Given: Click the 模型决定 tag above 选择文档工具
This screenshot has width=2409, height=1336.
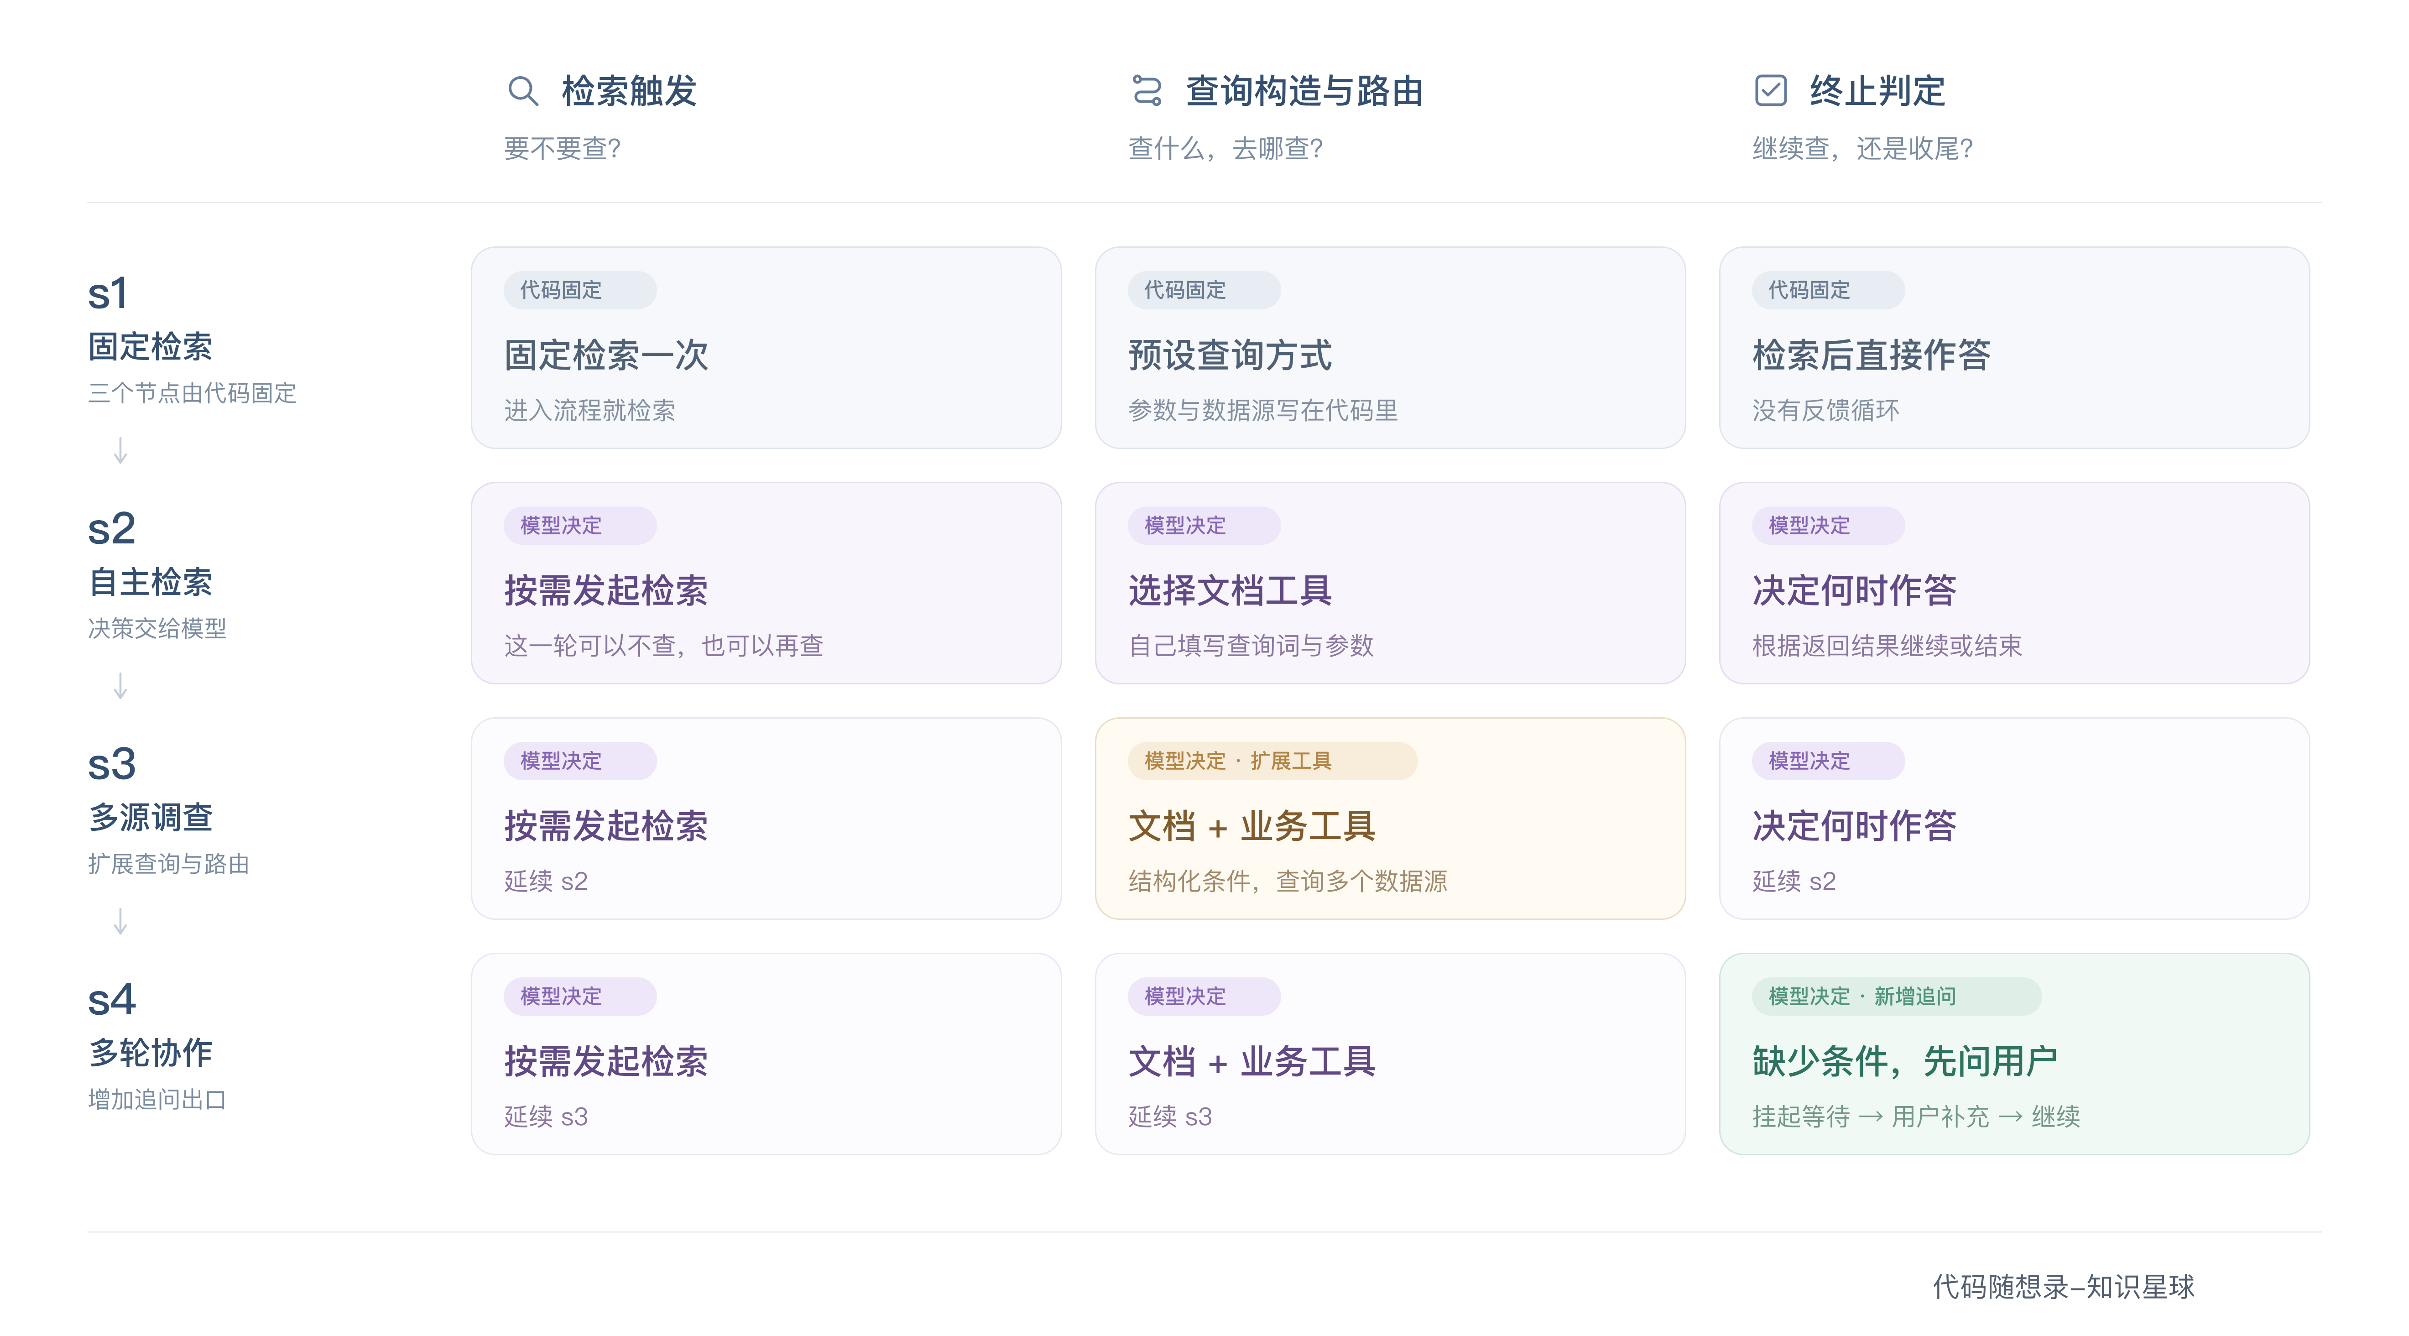Looking at the screenshot, I should (x=1204, y=526).
